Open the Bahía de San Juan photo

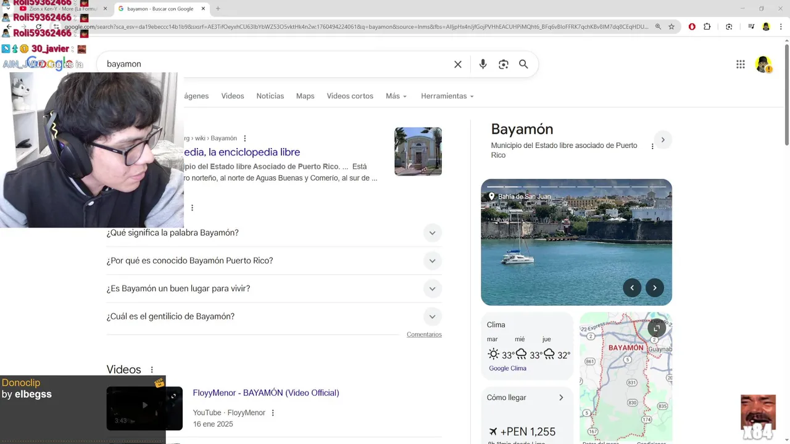click(576, 242)
